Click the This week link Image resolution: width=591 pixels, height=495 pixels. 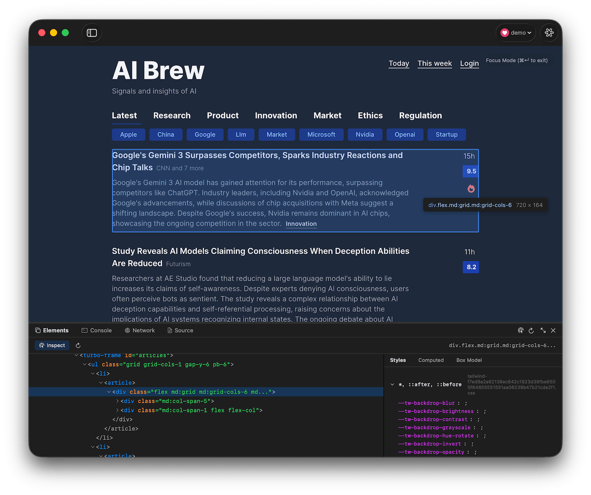434,63
